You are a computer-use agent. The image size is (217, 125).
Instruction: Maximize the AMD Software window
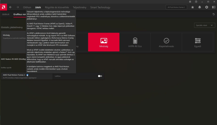(x=208, y=2)
